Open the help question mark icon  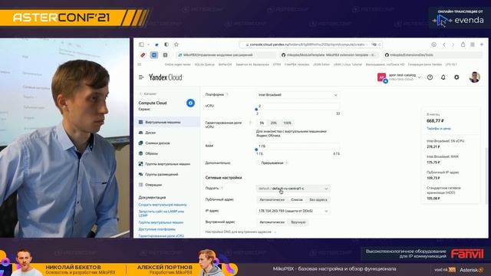tap(430, 77)
